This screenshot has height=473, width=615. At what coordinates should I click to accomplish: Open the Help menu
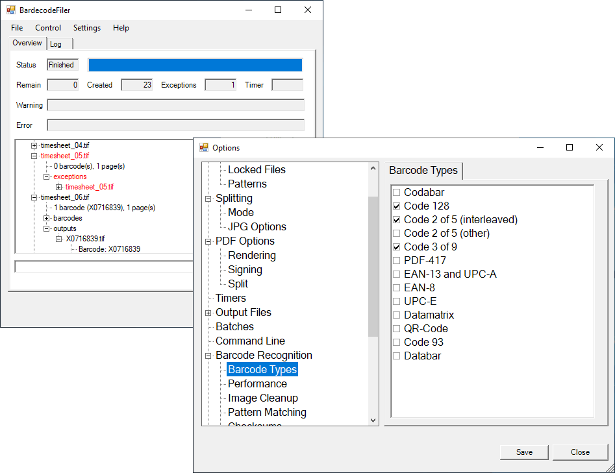121,28
